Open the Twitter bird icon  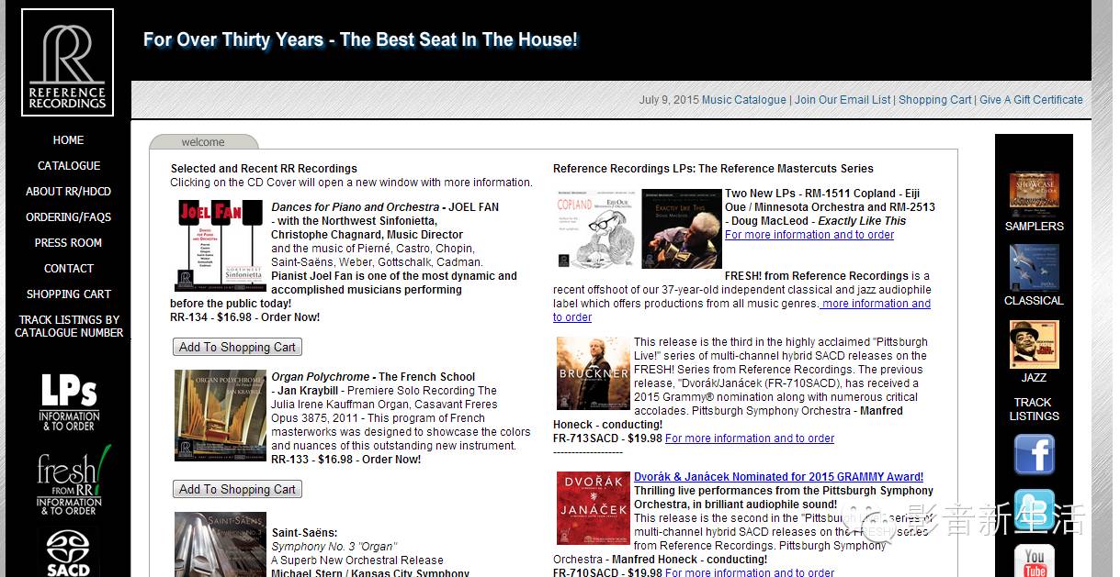click(1034, 510)
